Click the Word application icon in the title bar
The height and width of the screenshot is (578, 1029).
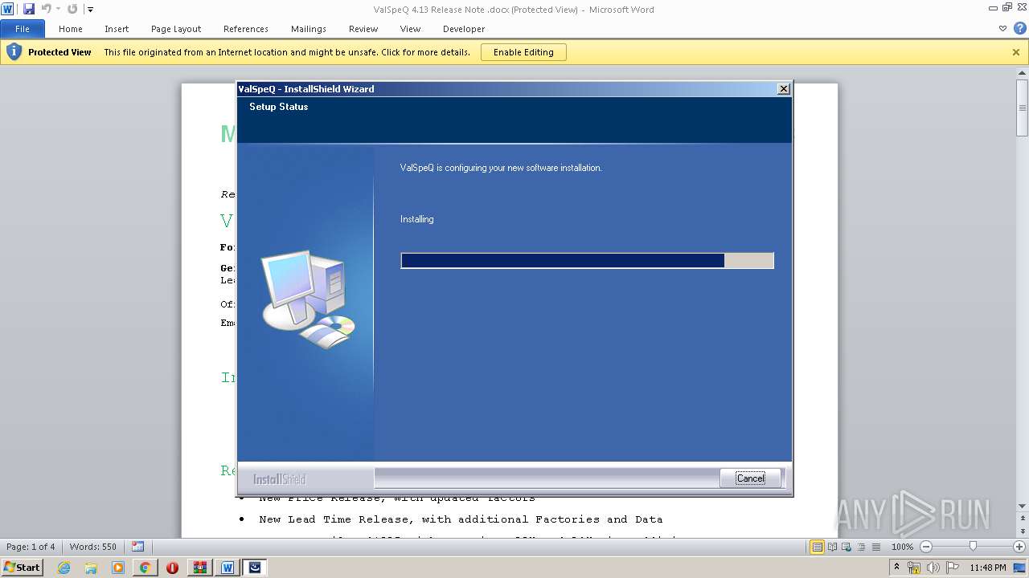pos(7,9)
